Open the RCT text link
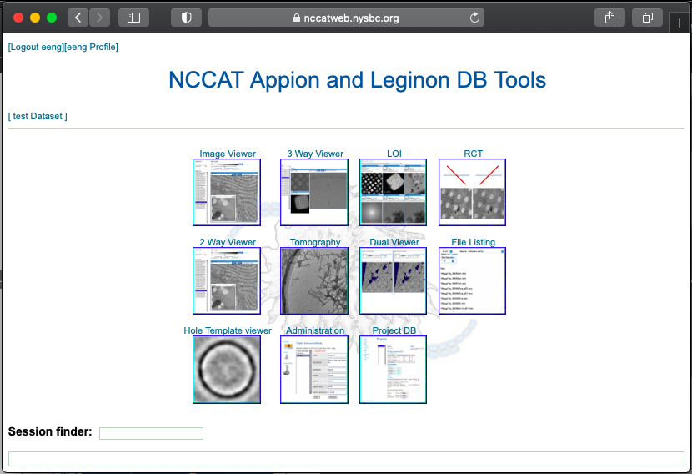The image size is (692, 474). point(473,154)
